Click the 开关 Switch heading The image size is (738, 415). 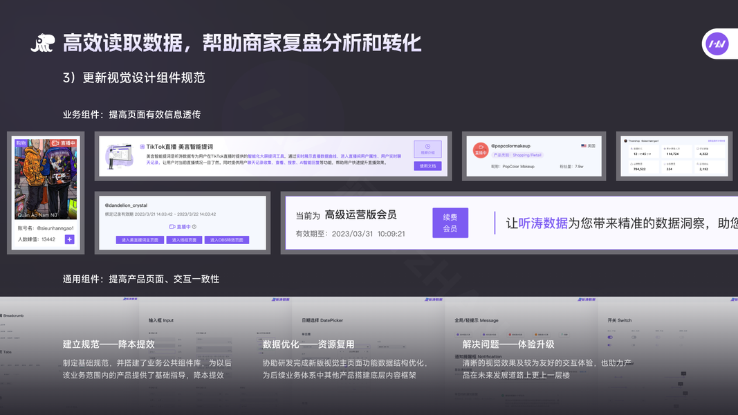620,320
